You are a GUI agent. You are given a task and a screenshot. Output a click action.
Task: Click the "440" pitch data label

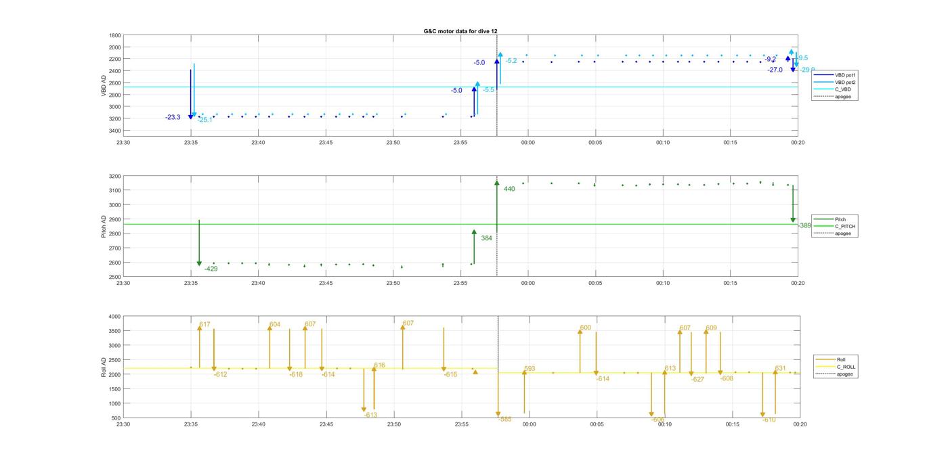click(x=509, y=189)
